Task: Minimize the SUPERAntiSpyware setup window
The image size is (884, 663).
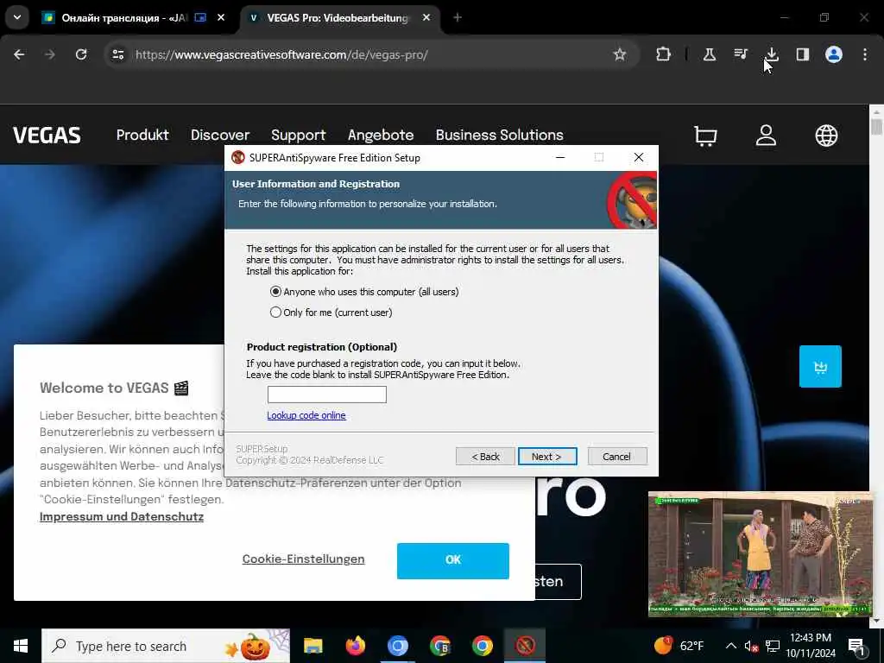Action: [559, 157]
